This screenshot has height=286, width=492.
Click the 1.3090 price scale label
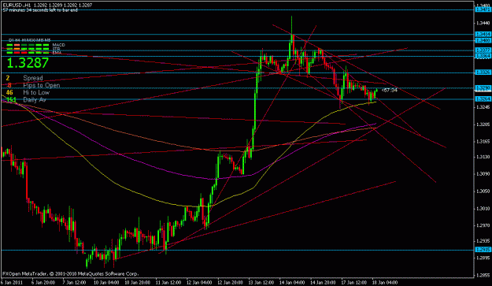(483, 173)
